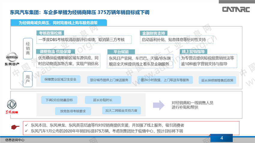The image size is (255, 143).
Task: Click the second checkmark bullet before 东风汽车1月
Action: pos(26,131)
